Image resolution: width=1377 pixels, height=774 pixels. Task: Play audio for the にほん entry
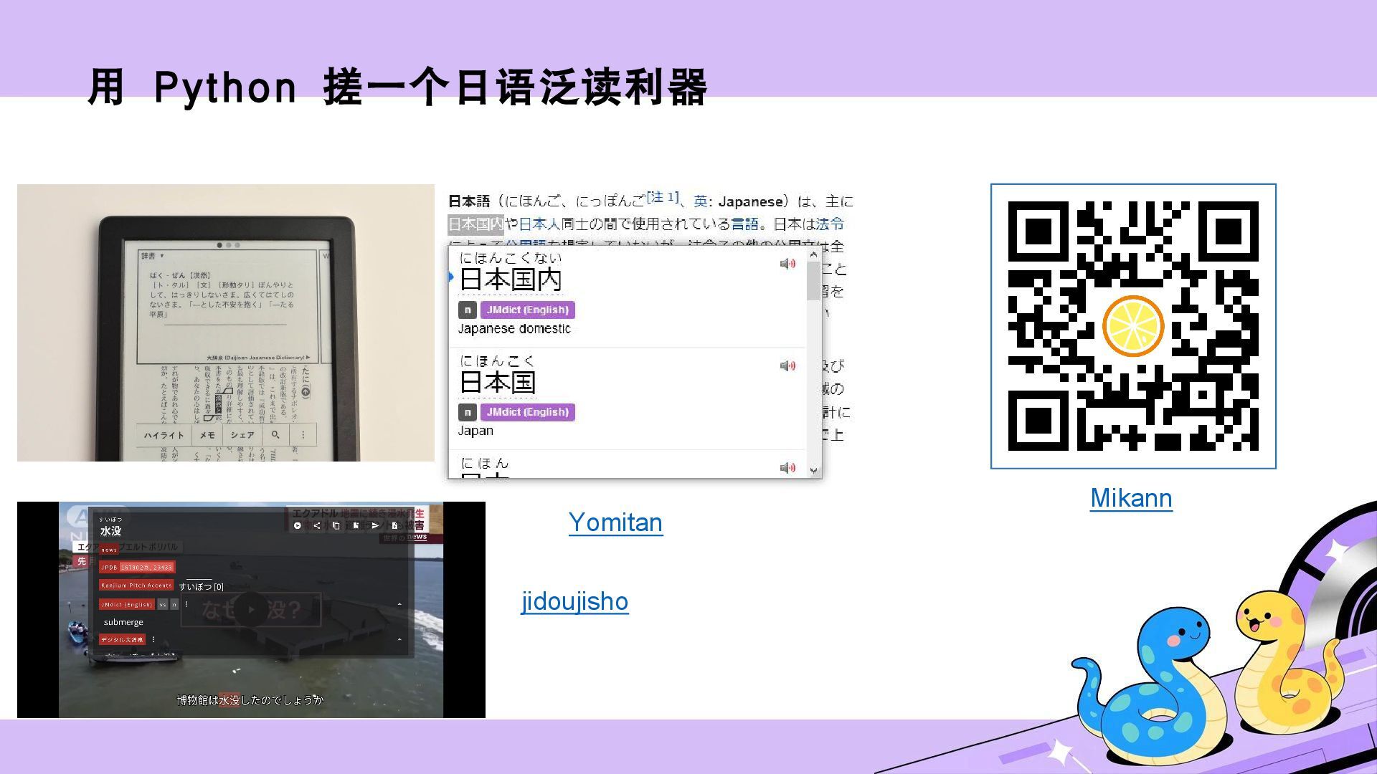787,468
